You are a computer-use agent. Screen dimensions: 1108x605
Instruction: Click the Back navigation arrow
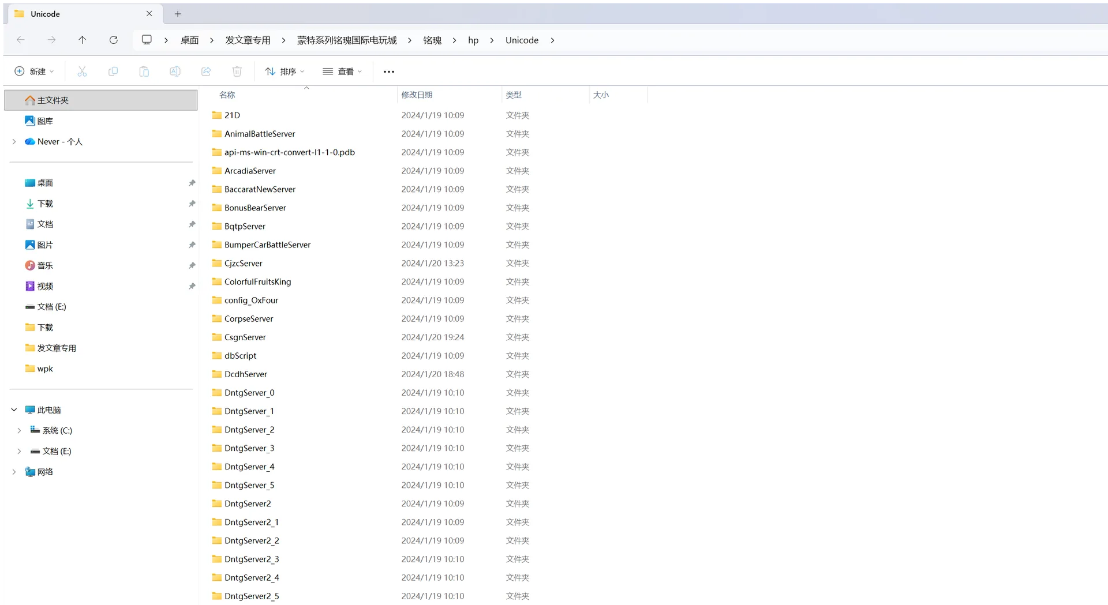[21, 40]
